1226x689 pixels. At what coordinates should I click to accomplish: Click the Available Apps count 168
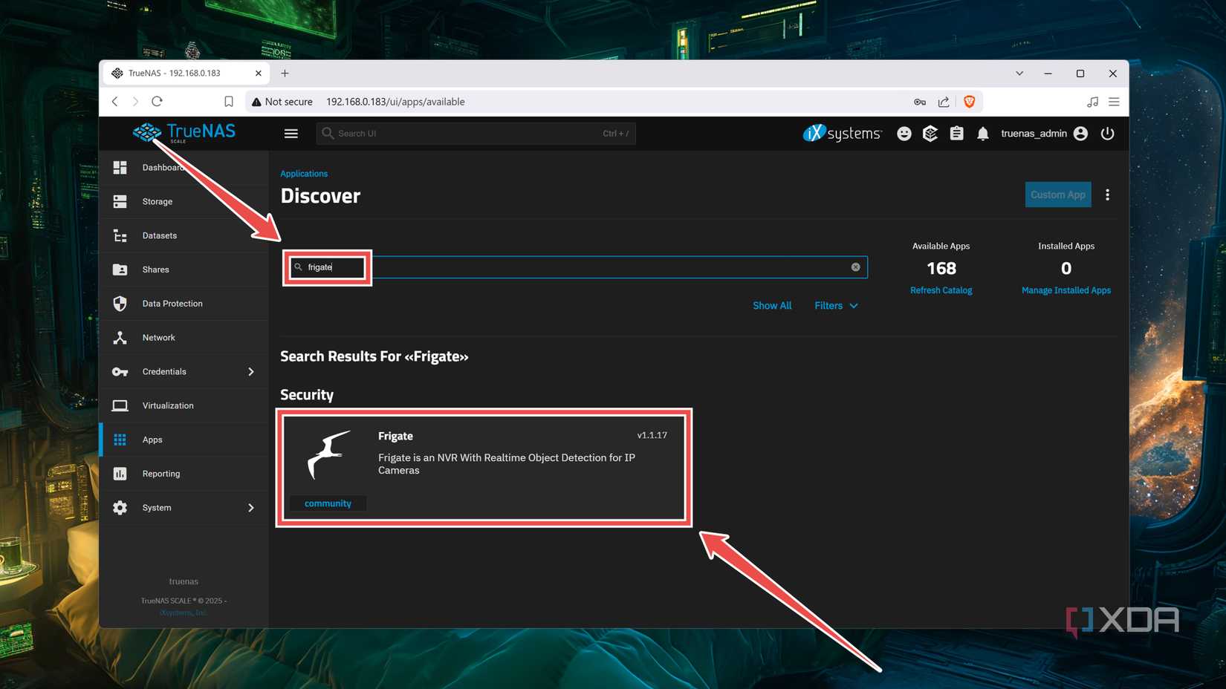941,268
